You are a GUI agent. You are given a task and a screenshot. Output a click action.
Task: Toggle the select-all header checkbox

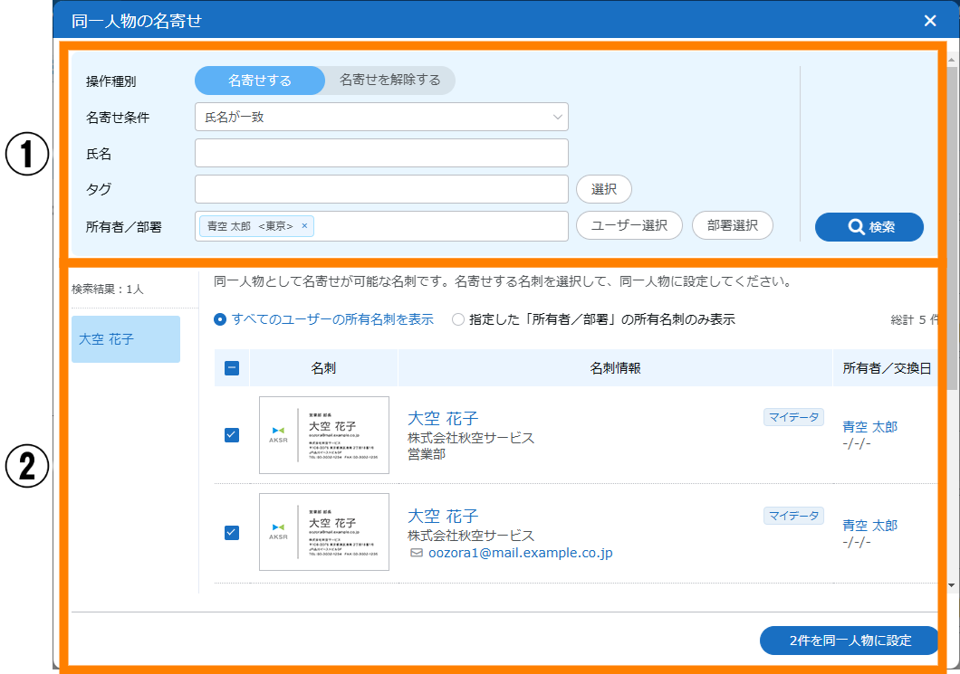[x=231, y=368]
